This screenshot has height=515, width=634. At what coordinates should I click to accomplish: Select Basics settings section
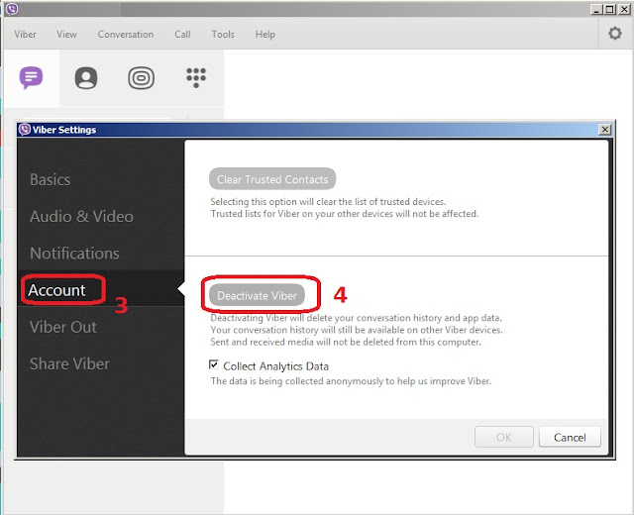tap(51, 179)
